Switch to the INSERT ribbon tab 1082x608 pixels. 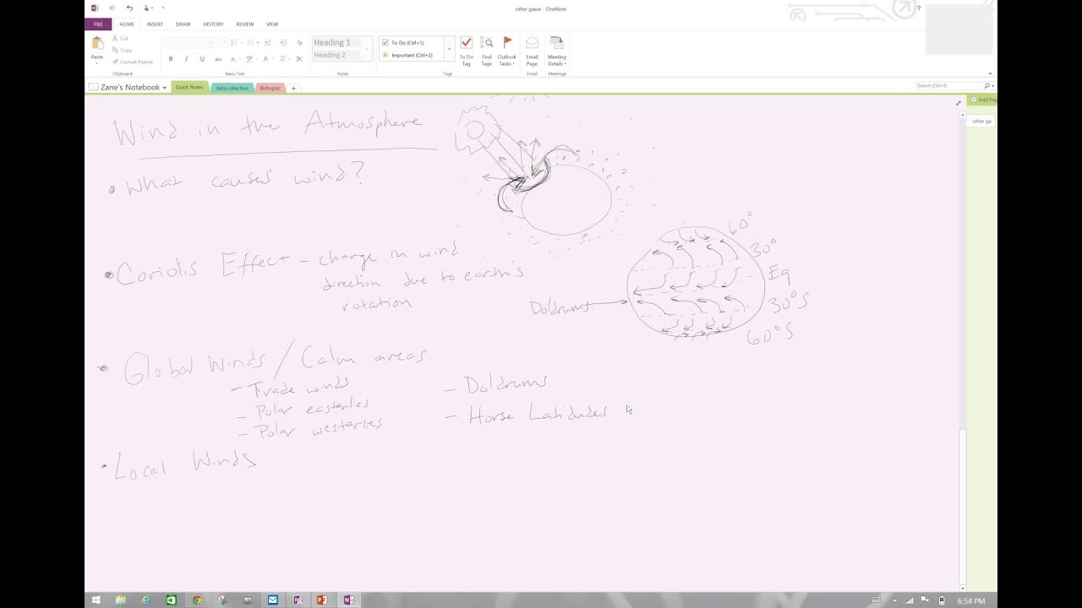155,24
